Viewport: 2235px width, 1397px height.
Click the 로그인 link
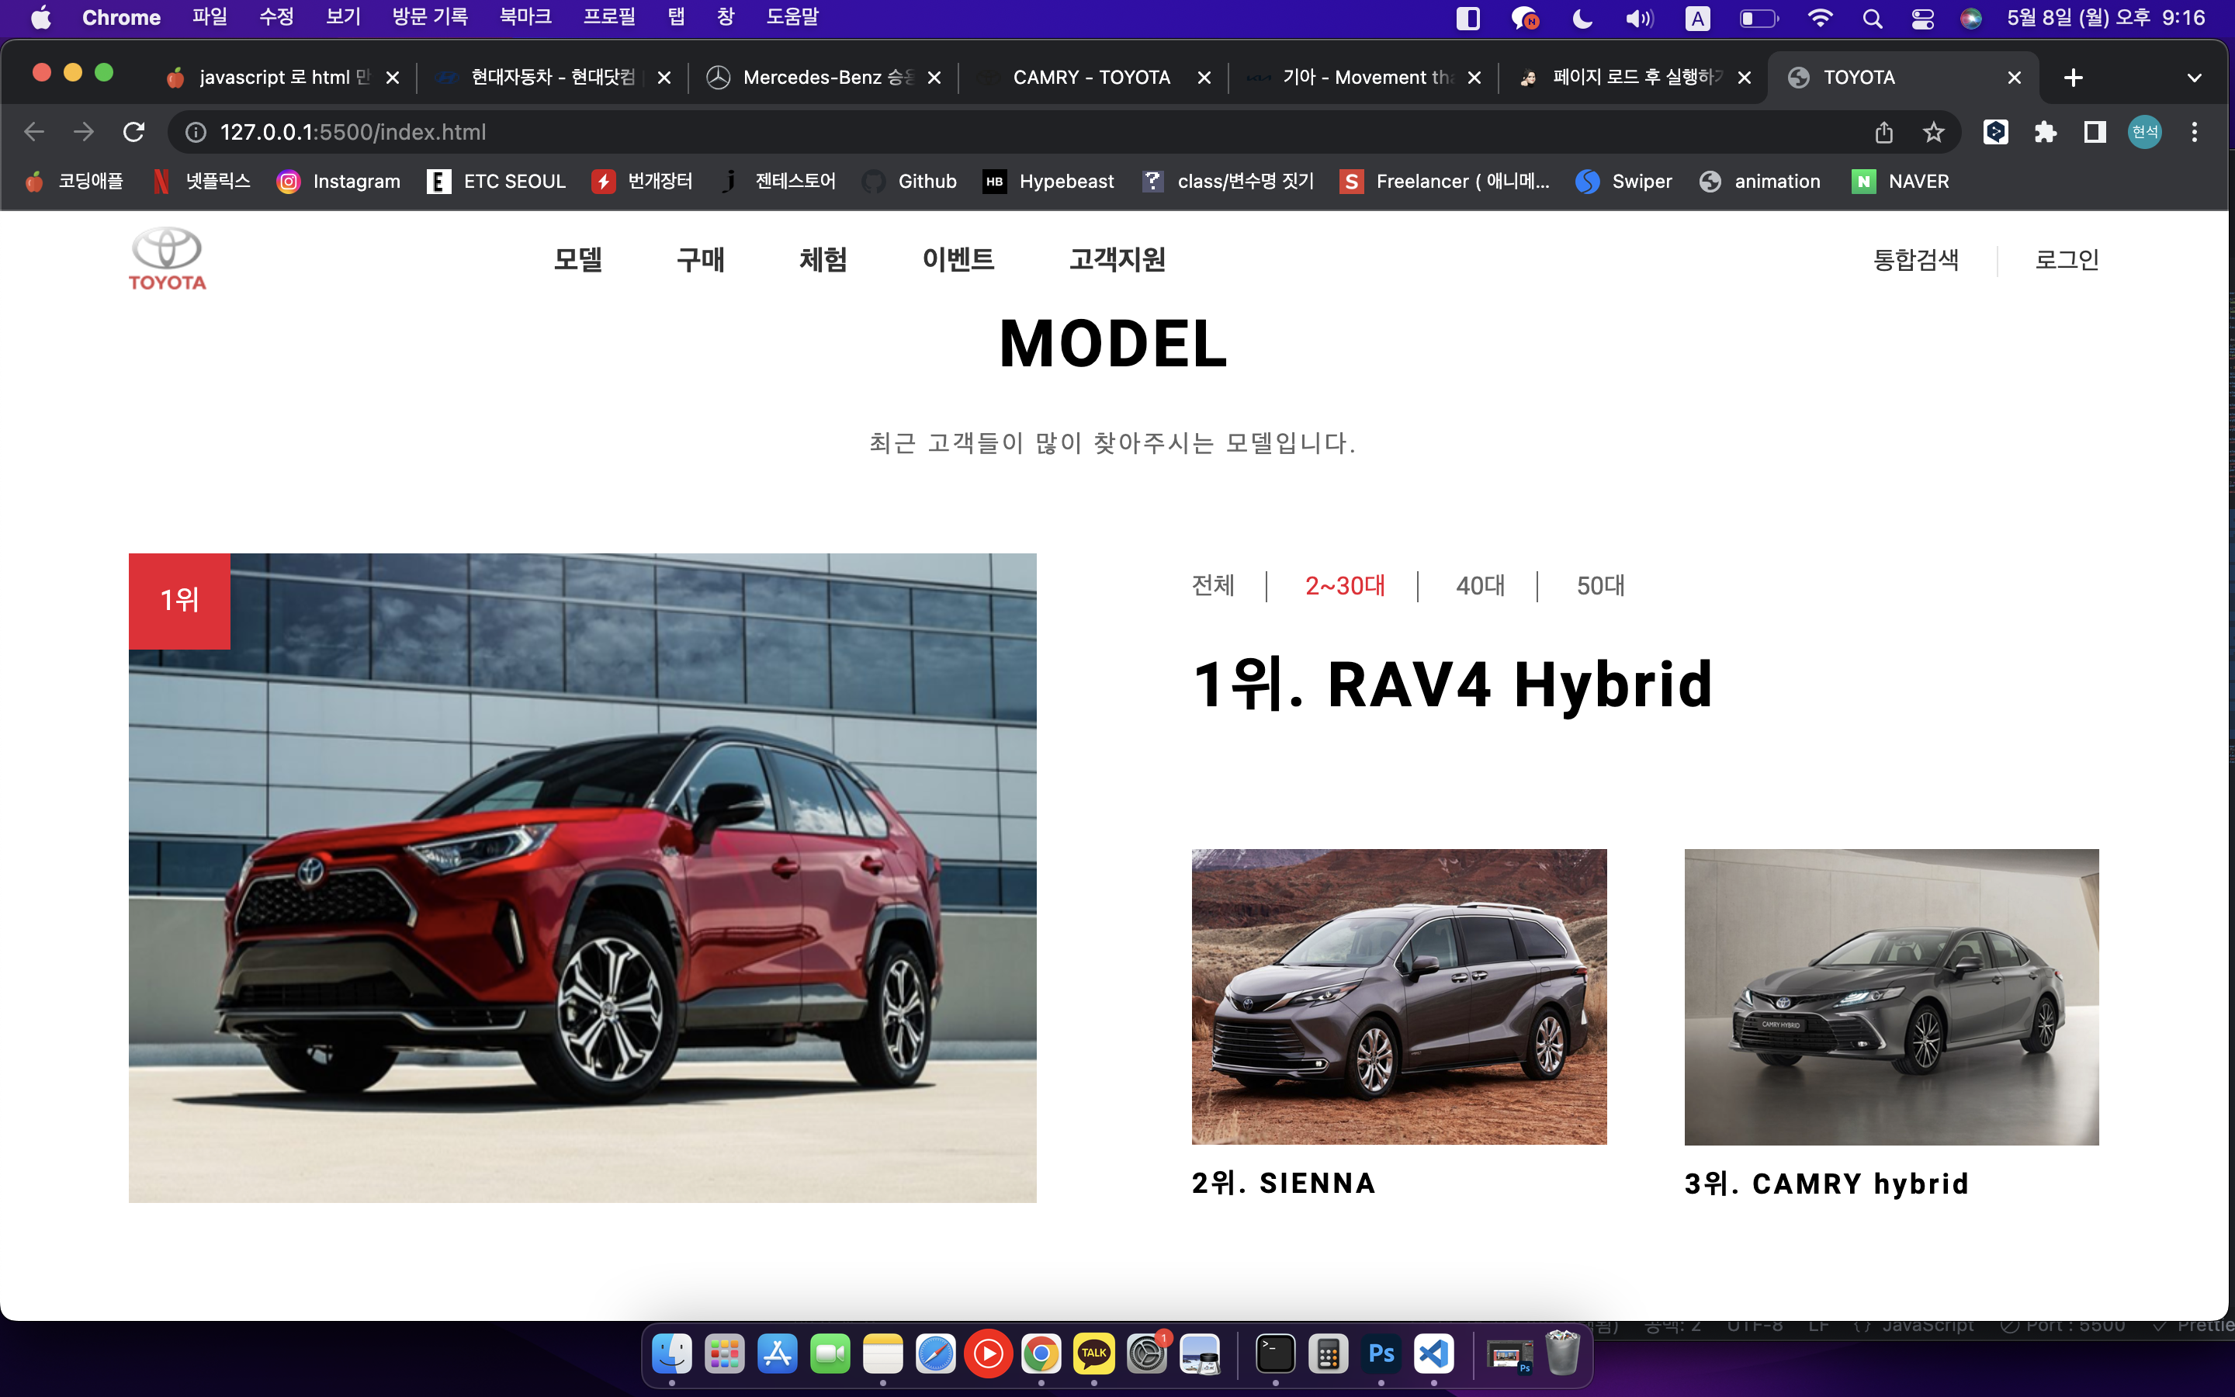tap(2067, 260)
